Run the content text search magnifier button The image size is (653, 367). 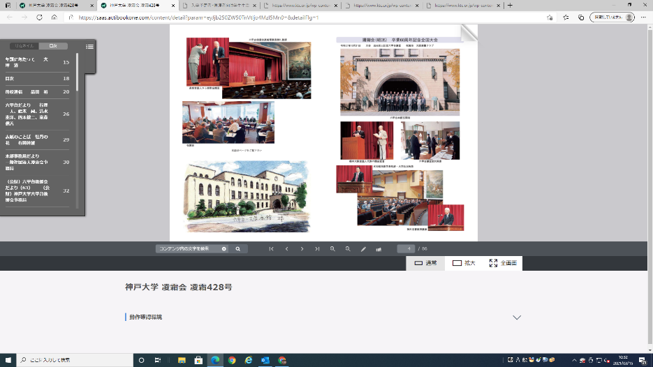coord(237,249)
